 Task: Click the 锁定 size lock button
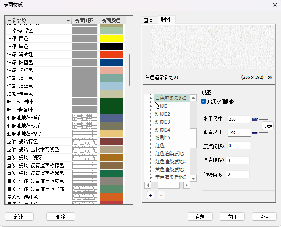coord(268,126)
